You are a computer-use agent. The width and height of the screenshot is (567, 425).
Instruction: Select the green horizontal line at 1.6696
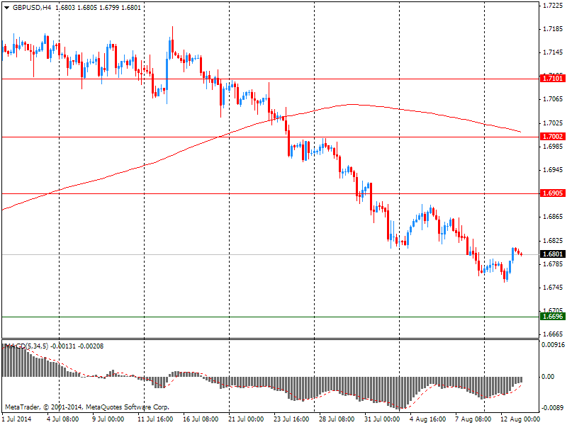pos(270,317)
